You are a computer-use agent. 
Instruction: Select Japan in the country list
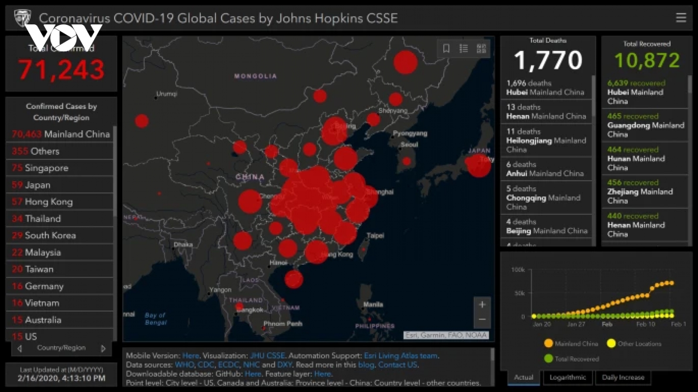[60, 185]
